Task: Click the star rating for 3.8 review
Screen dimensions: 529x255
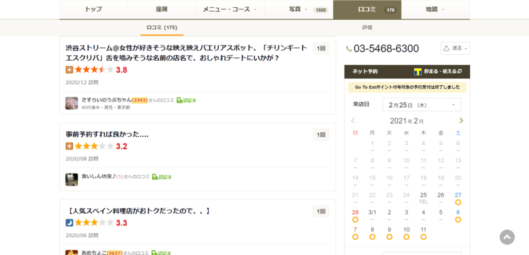Action: coord(94,70)
